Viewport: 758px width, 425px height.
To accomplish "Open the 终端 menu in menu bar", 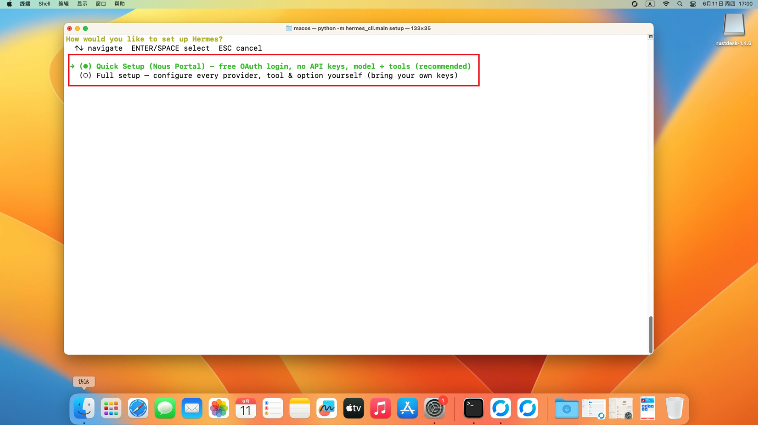I will click(x=25, y=4).
